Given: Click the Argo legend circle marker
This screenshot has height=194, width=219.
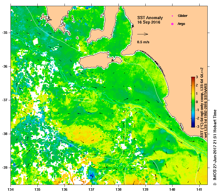Looking at the screenshot, I should click(172, 24).
